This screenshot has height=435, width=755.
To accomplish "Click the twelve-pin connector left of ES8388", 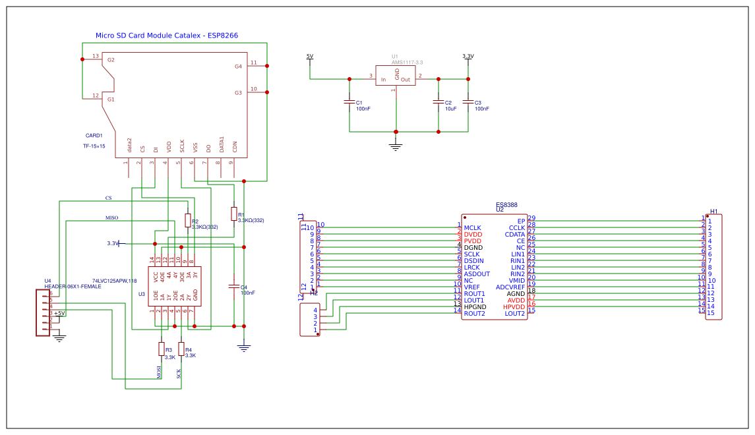I will 308,256.
